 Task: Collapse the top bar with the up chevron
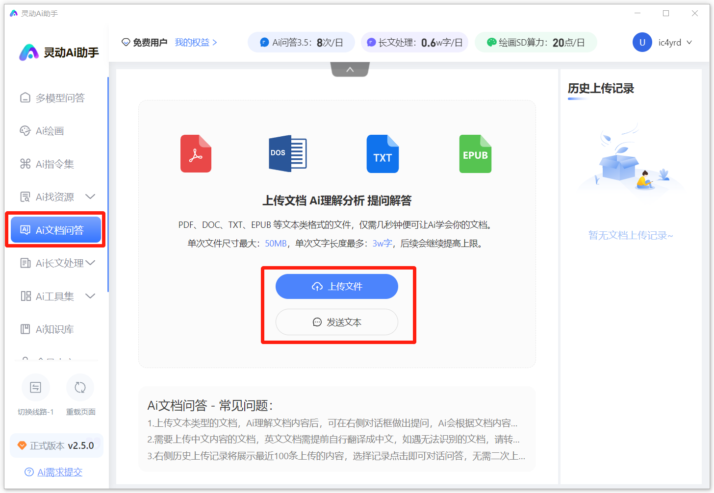pos(350,70)
